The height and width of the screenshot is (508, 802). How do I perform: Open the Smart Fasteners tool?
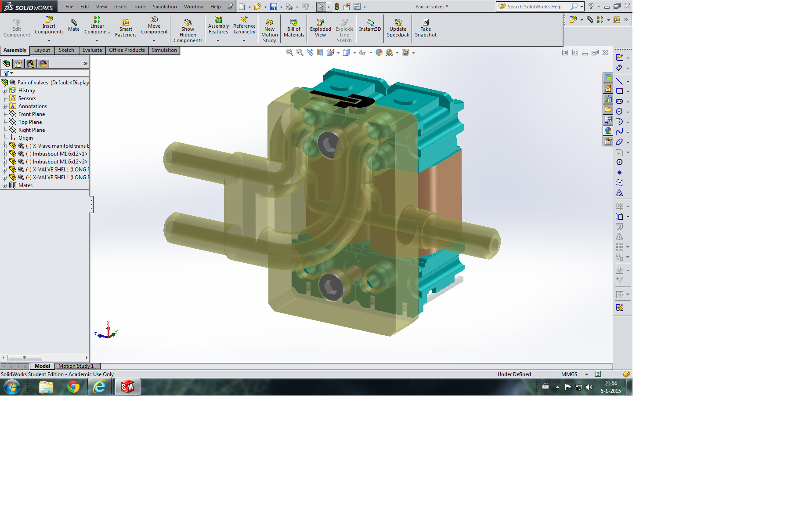pyautogui.click(x=126, y=28)
